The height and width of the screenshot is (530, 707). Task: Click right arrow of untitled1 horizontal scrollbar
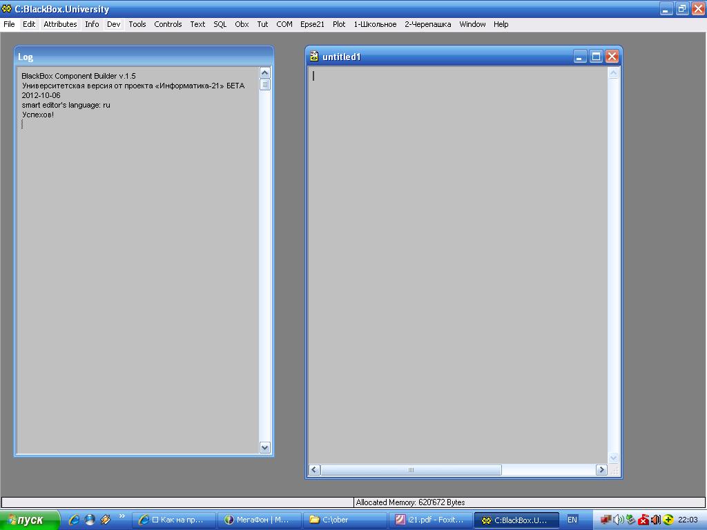point(601,470)
